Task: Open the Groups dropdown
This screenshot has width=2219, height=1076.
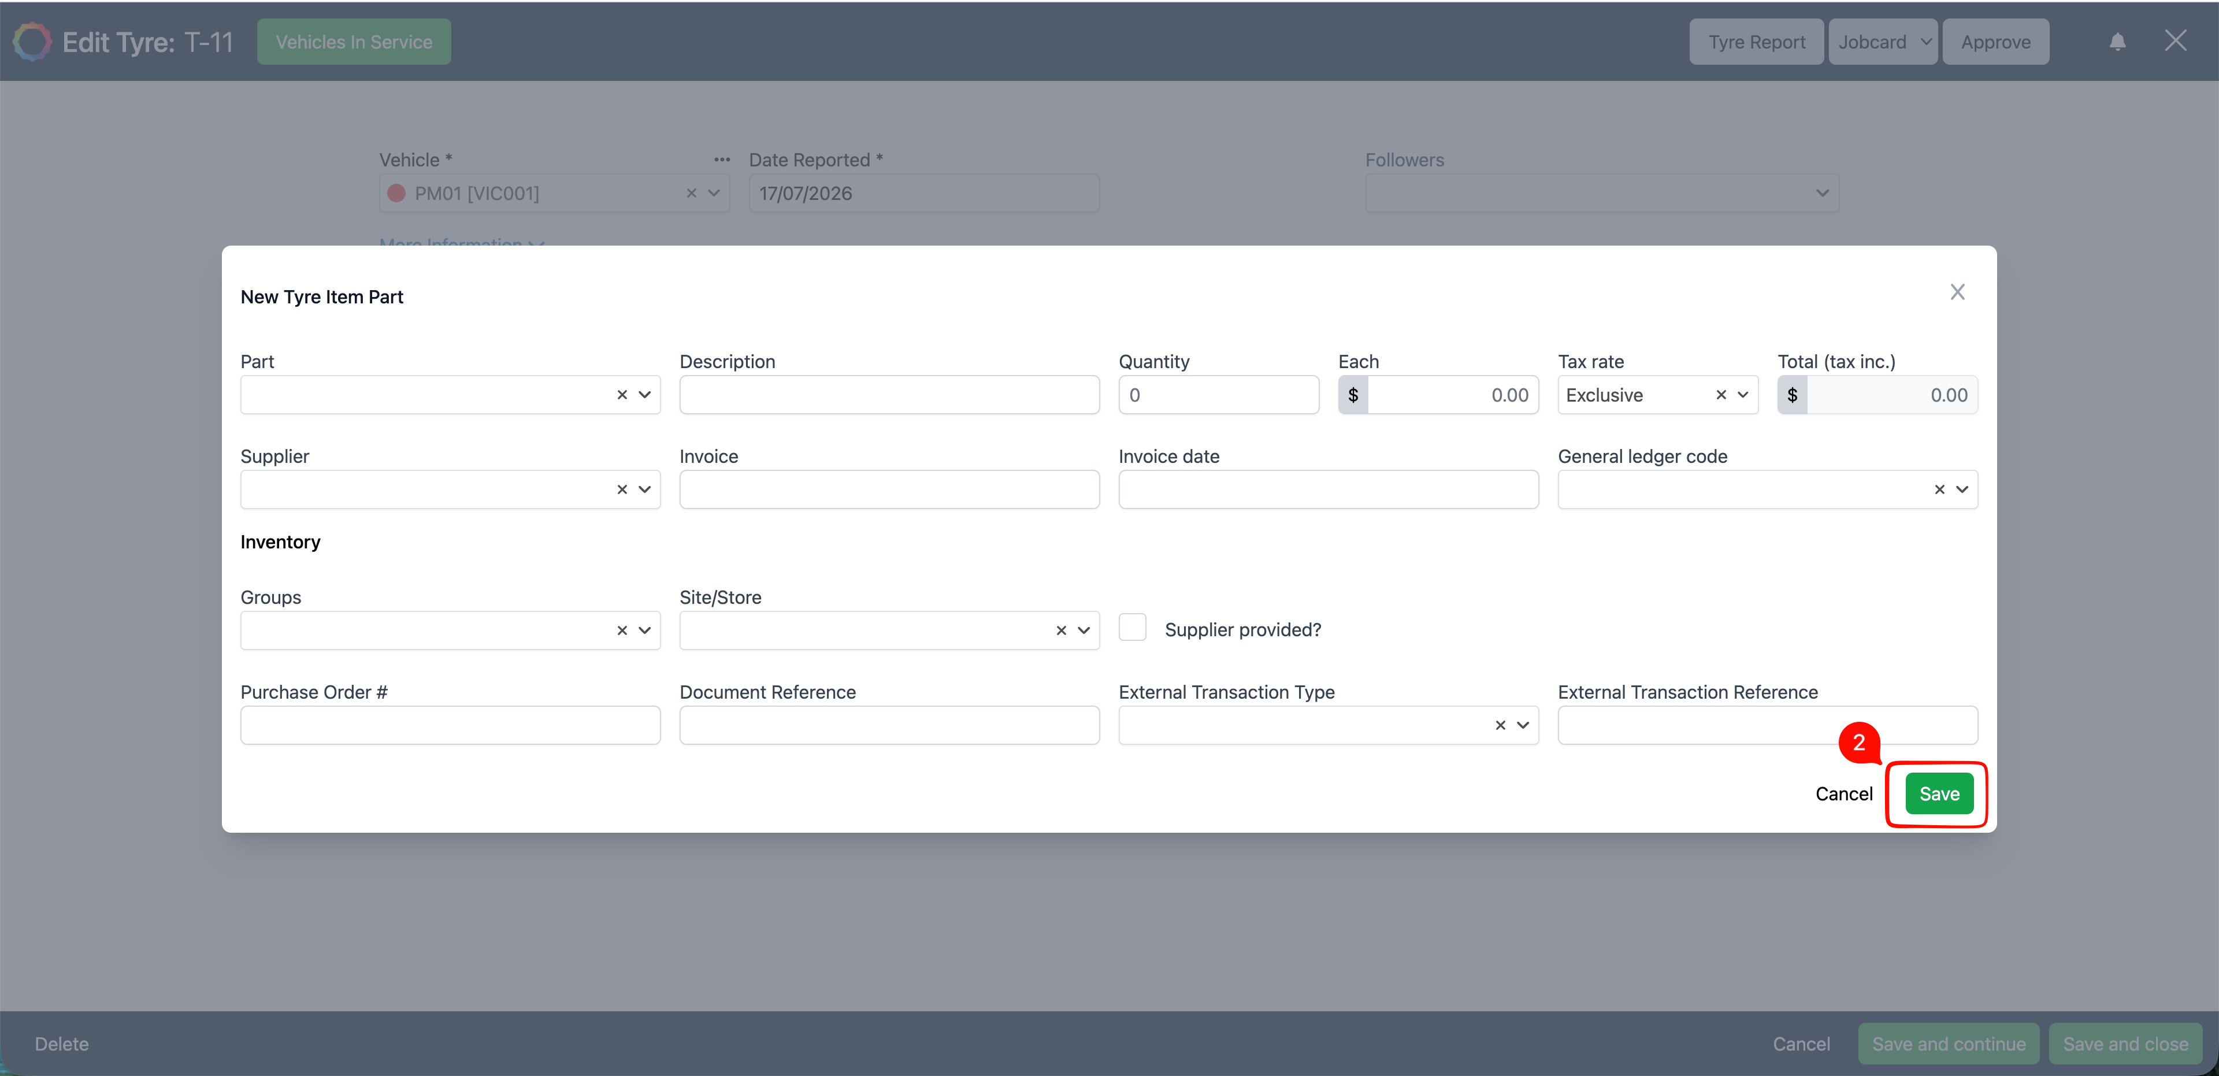Action: click(644, 630)
